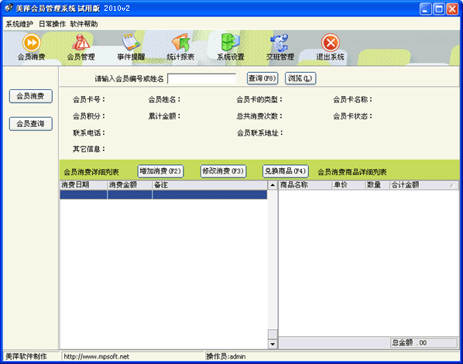This screenshot has width=463, height=364.
Task: Click the 浏览(L) button
Action: tap(300, 78)
